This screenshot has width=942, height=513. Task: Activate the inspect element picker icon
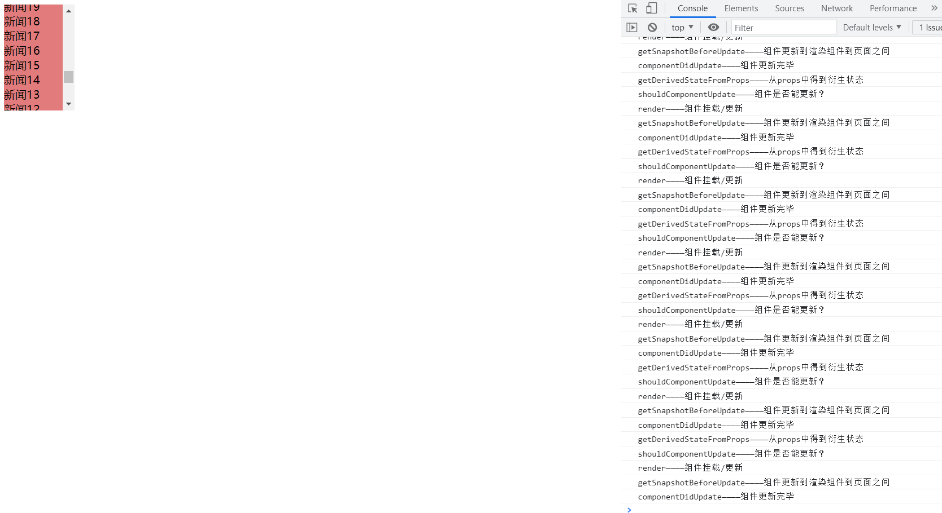click(633, 8)
